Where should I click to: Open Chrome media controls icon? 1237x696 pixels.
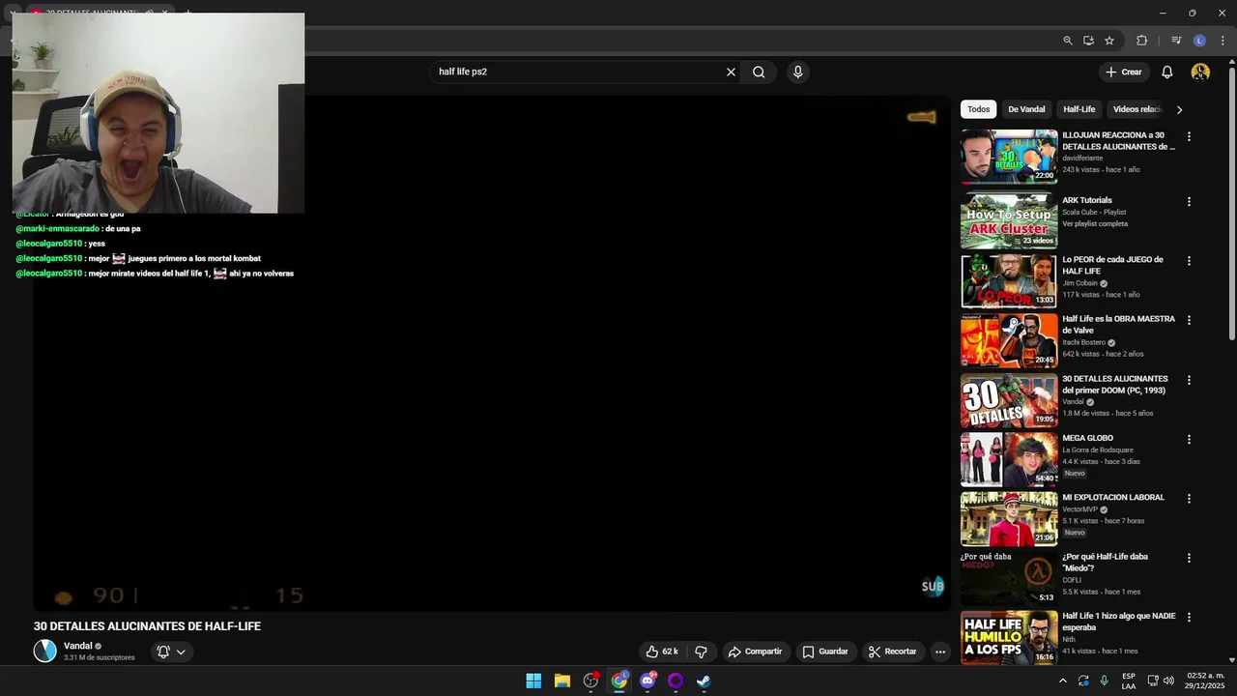point(1176,41)
